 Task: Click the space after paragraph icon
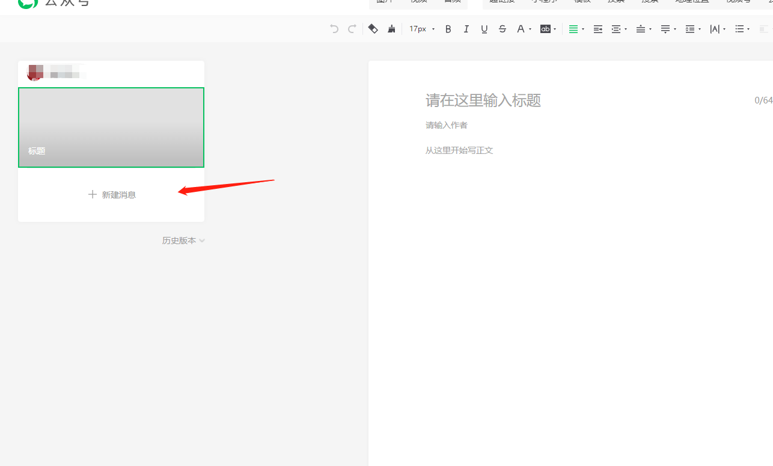665,29
